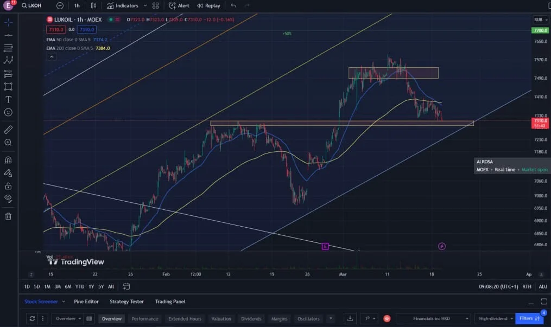The width and height of the screenshot is (551, 327).
Task: Open the patterns drawing tool
Action: pyautogui.click(x=9, y=60)
